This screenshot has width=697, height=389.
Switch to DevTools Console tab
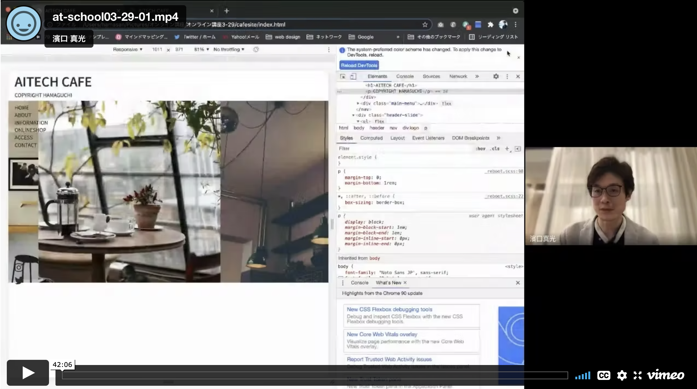click(405, 77)
